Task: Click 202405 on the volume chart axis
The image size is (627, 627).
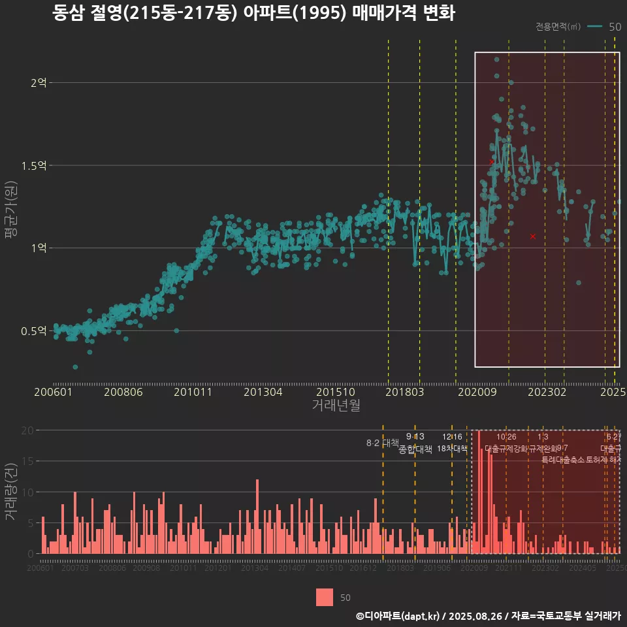Action: point(583,568)
